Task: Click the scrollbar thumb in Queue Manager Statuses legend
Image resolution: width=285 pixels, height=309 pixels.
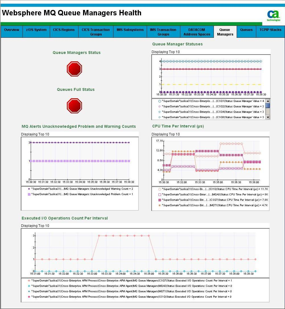Action: pos(268,106)
